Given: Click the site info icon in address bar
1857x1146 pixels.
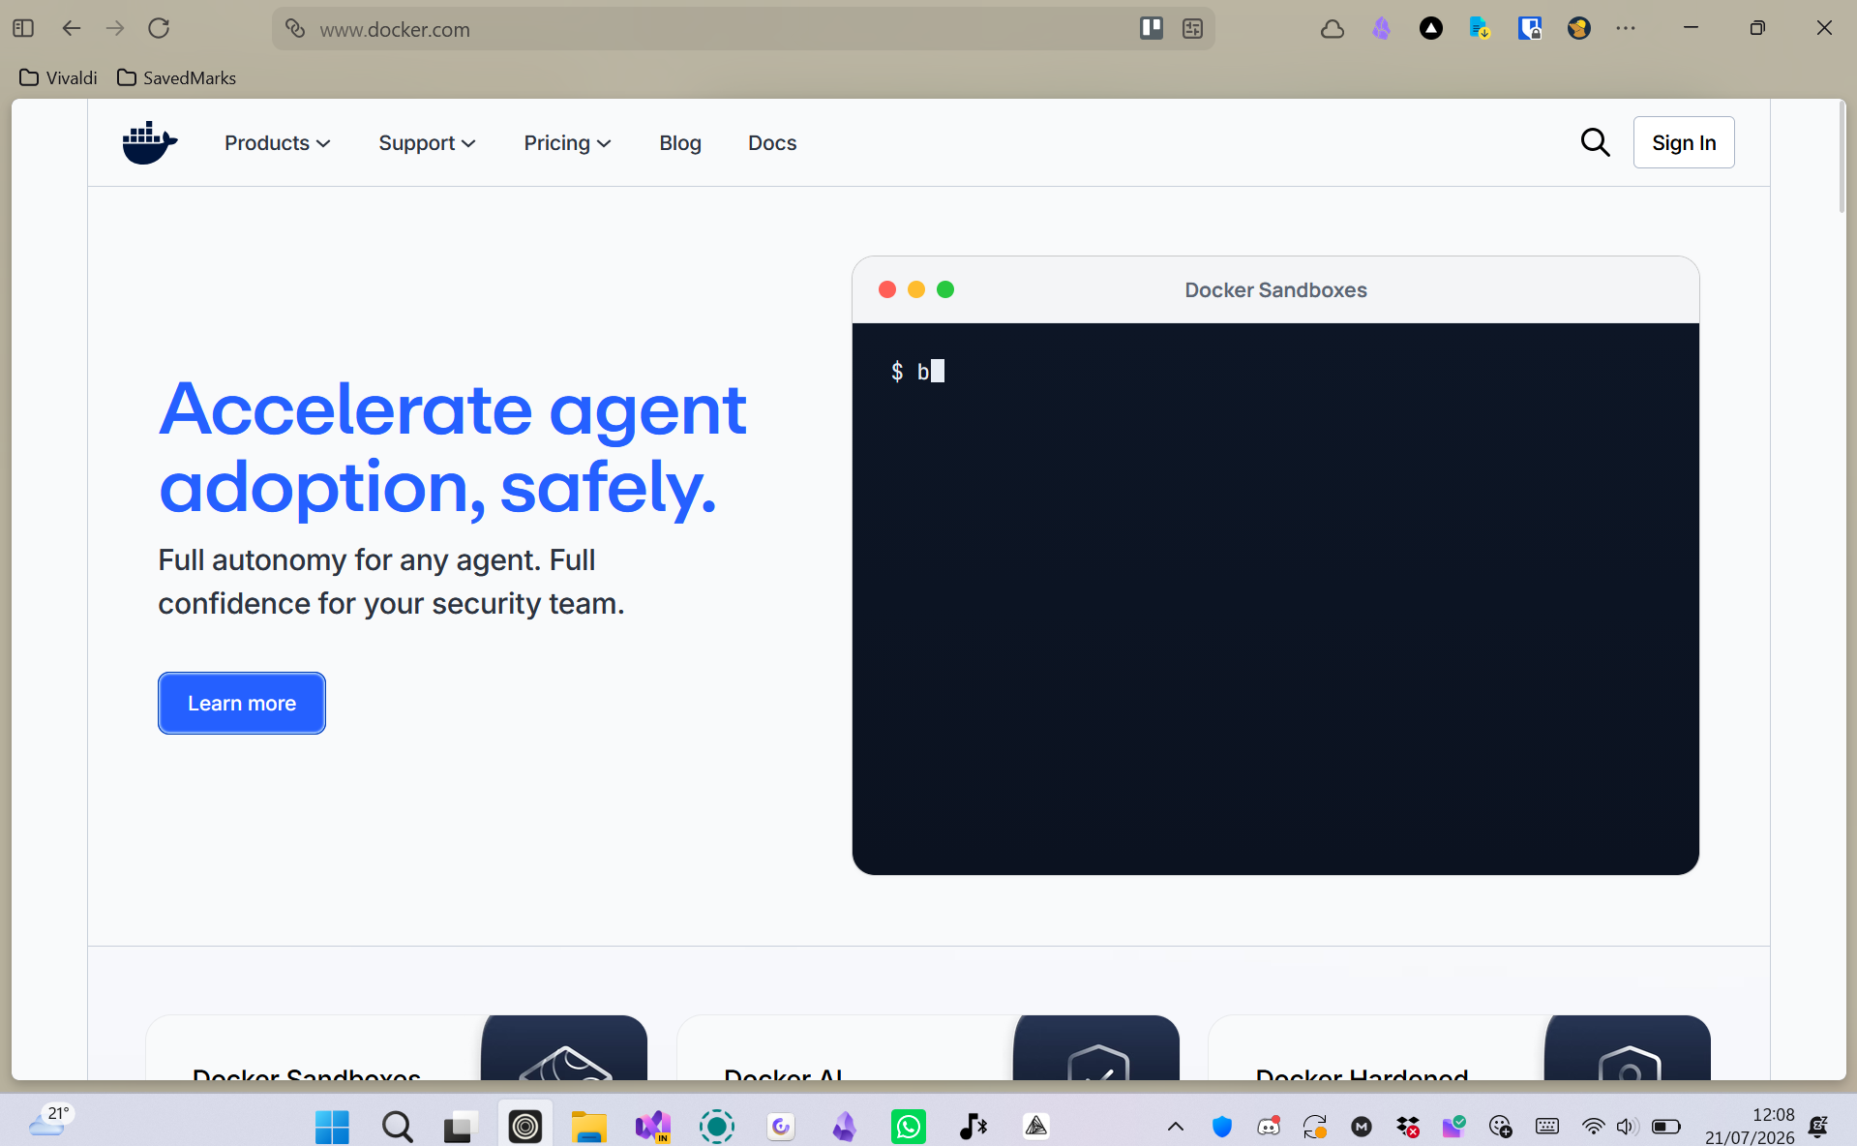Looking at the screenshot, I should pos(295,29).
